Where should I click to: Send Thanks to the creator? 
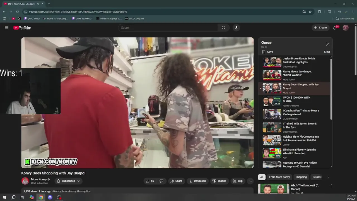(219, 181)
